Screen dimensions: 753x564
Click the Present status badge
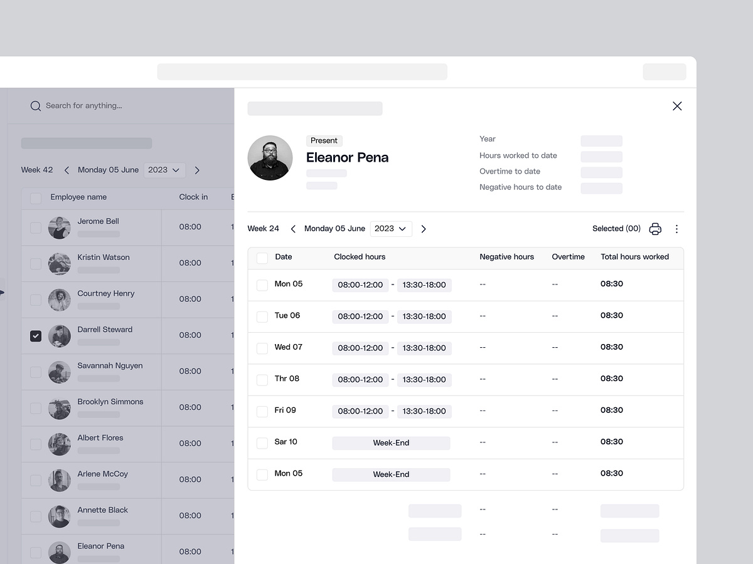[x=324, y=140]
